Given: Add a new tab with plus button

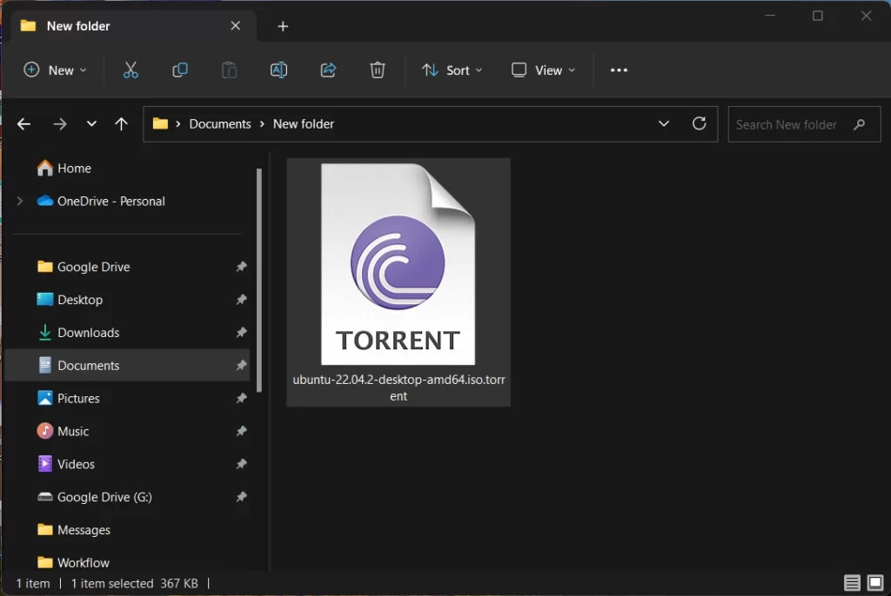Looking at the screenshot, I should click(x=283, y=26).
